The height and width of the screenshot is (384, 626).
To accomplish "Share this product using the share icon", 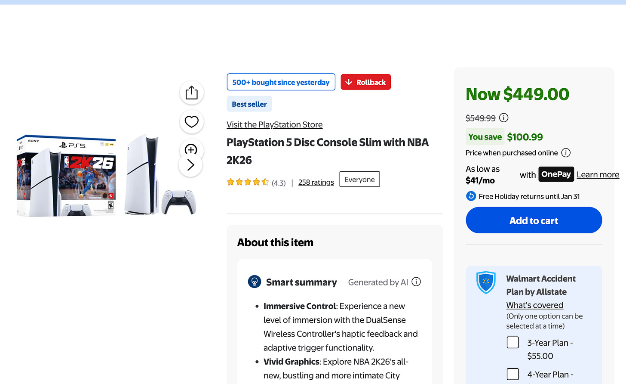I will click(x=191, y=92).
